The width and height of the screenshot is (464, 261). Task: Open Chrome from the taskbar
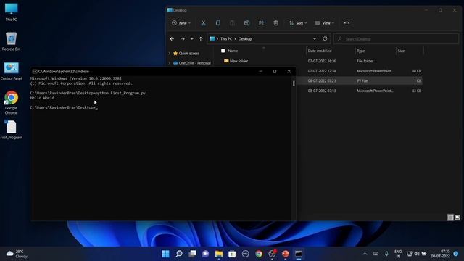pos(259,254)
